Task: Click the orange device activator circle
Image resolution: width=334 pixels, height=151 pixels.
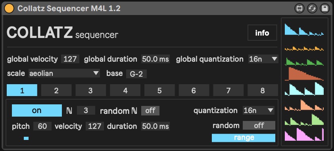Action: coord(9,8)
